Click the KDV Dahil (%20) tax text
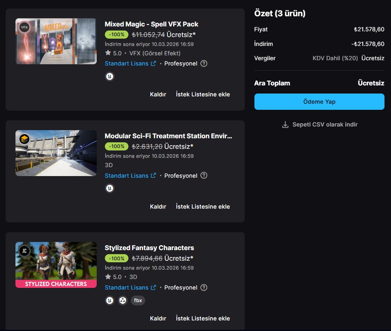The width and height of the screenshot is (391, 331). 335,58
